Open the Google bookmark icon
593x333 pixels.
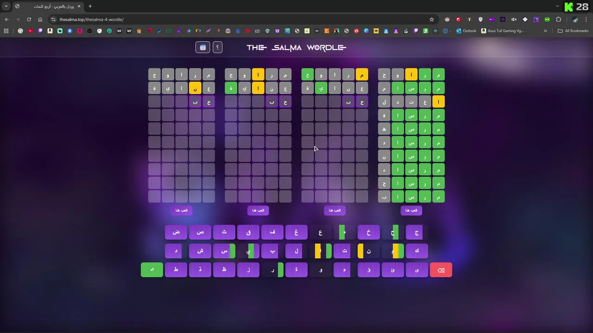pos(20,31)
